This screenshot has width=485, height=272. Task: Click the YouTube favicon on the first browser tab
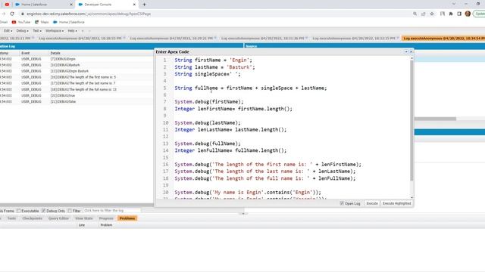click(x=7, y=5)
